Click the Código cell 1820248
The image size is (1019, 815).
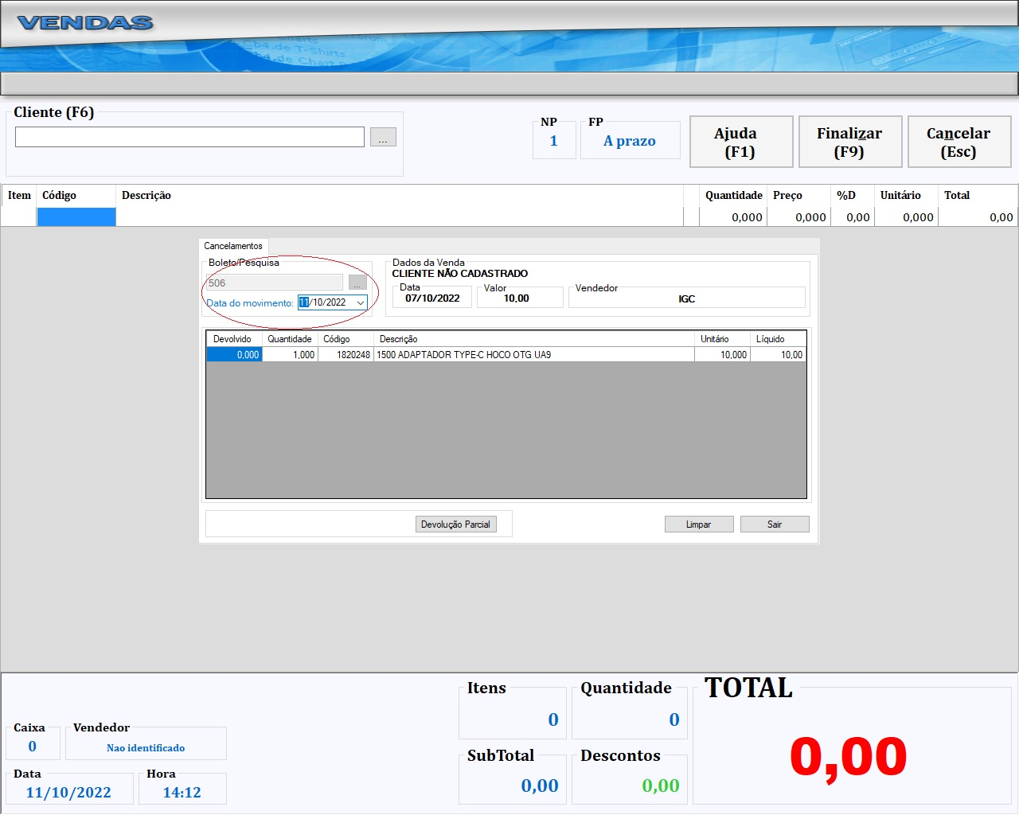click(346, 355)
